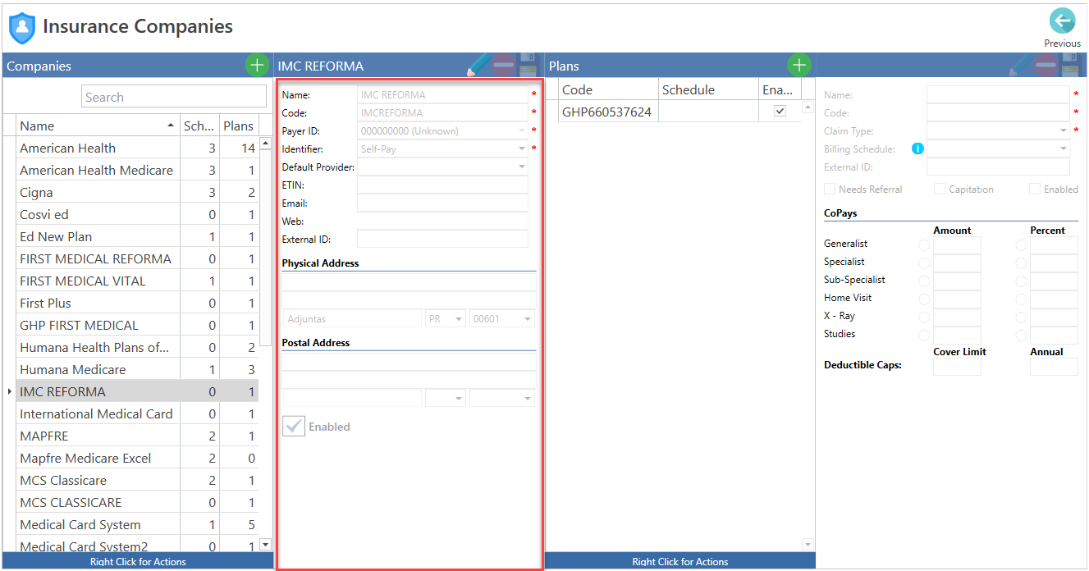Select the Cosvi ed company row
The image size is (1089, 571).
pyautogui.click(x=138, y=214)
